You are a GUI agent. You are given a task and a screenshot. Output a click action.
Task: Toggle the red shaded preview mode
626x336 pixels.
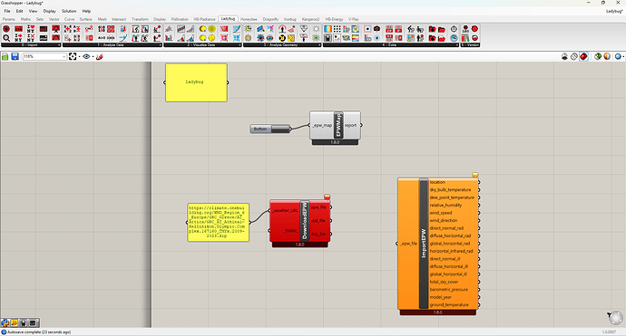[x=583, y=56]
